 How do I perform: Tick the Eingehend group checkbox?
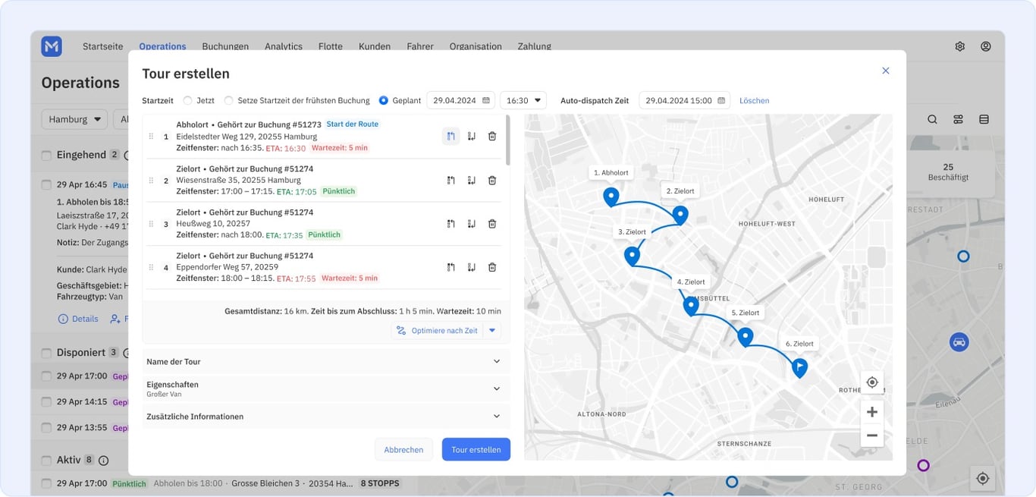(46, 155)
